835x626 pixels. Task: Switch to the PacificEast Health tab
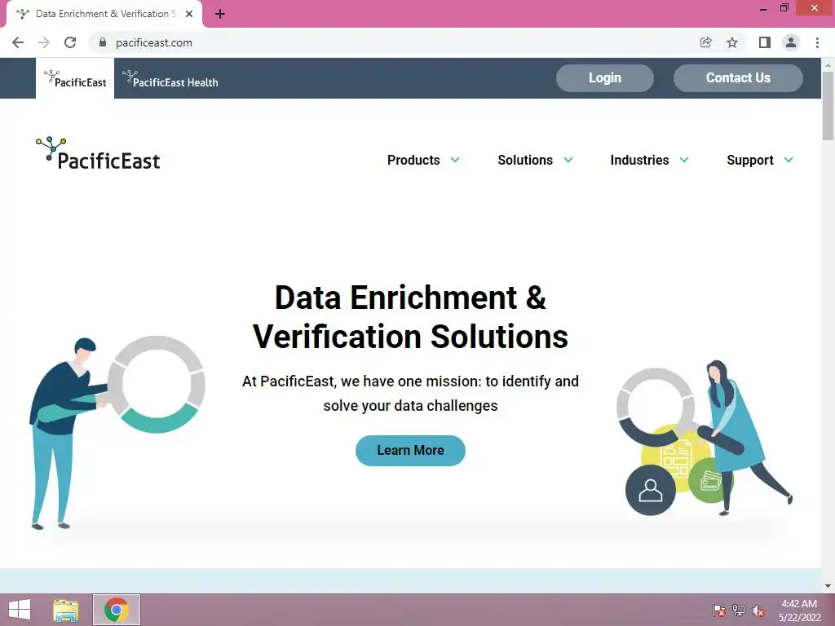(170, 79)
